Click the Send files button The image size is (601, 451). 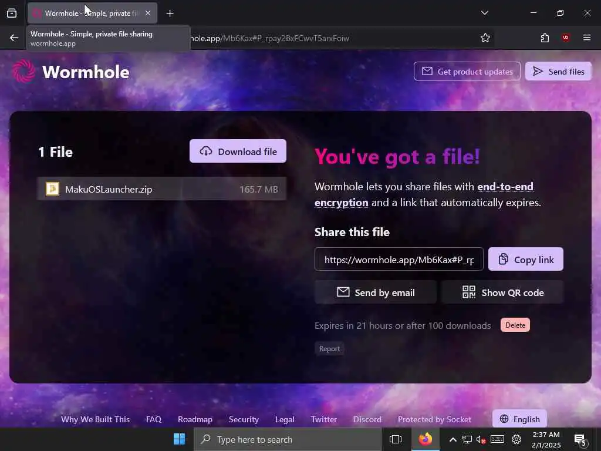[x=558, y=71]
